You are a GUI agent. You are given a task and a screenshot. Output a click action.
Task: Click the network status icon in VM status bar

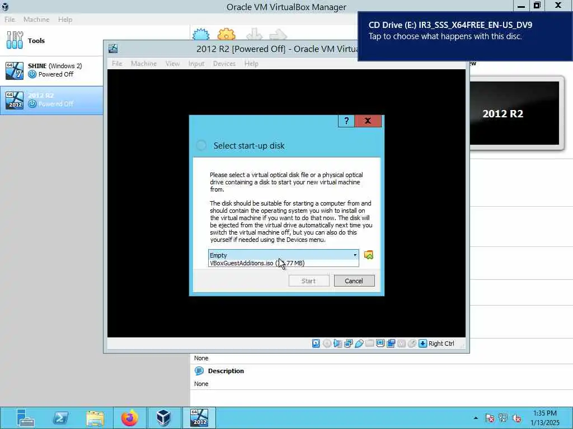348,344
